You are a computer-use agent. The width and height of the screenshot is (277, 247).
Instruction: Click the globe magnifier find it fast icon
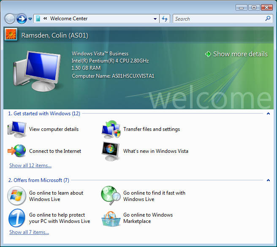111,195
